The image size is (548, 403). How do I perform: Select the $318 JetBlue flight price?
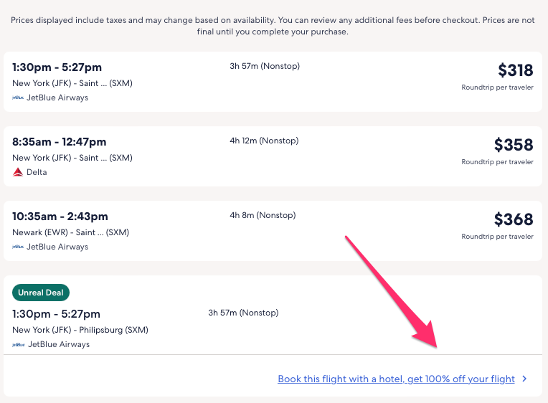click(x=515, y=70)
